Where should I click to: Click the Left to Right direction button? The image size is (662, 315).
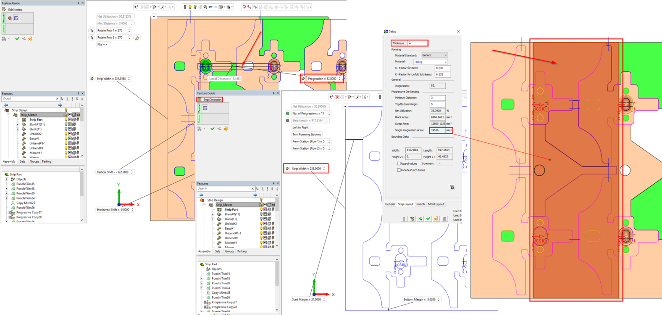[301, 128]
